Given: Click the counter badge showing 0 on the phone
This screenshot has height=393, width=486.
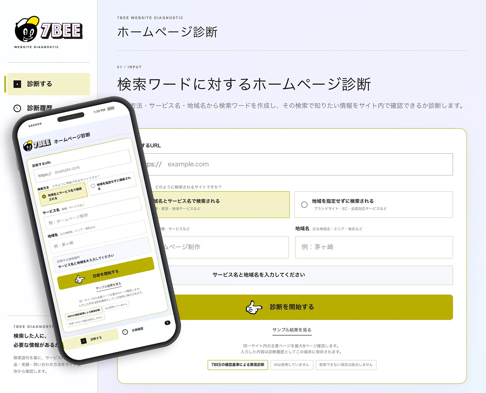Looking at the screenshot, I should coord(167,323).
